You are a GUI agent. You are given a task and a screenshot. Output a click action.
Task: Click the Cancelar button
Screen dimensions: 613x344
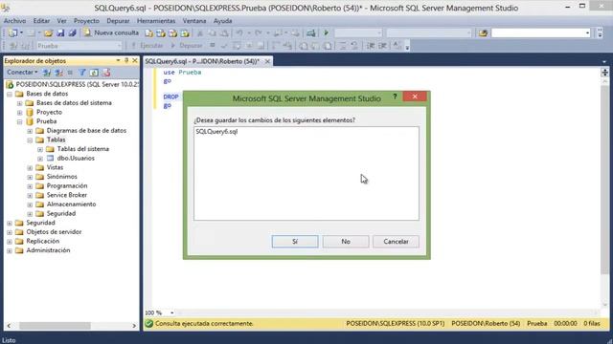tap(396, 242)
